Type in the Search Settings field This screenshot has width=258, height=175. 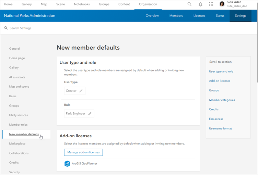pyautogui.click(x=69, y=28)
